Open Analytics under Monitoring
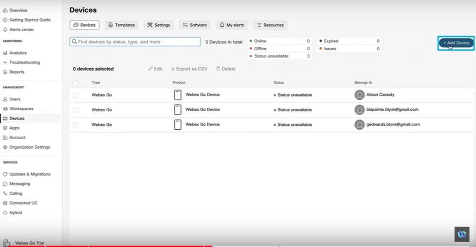The height and width of the screenshot is (247, 476). pyautogui.click(x=15, y=53)
